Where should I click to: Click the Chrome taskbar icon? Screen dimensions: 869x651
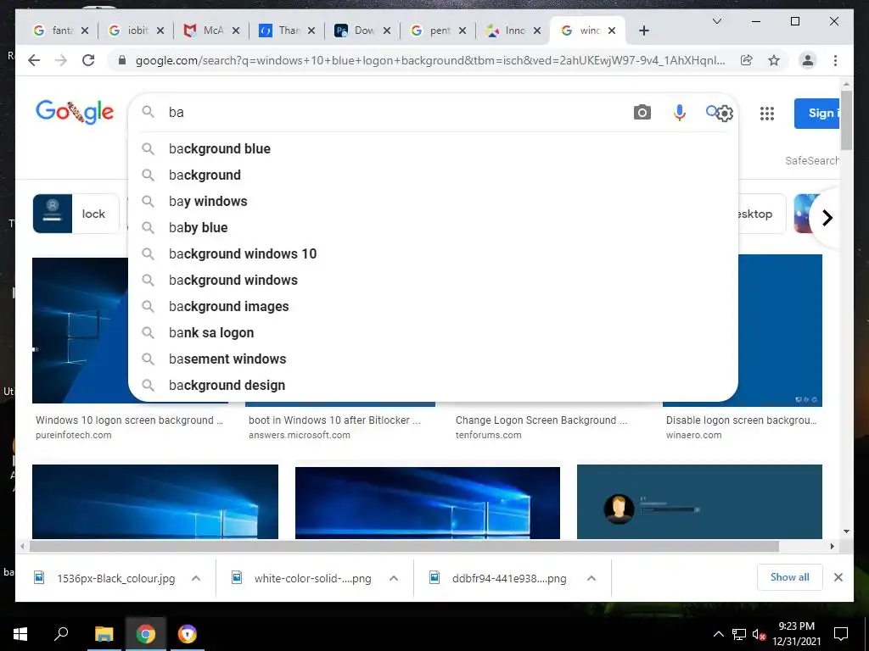[146, 634]
